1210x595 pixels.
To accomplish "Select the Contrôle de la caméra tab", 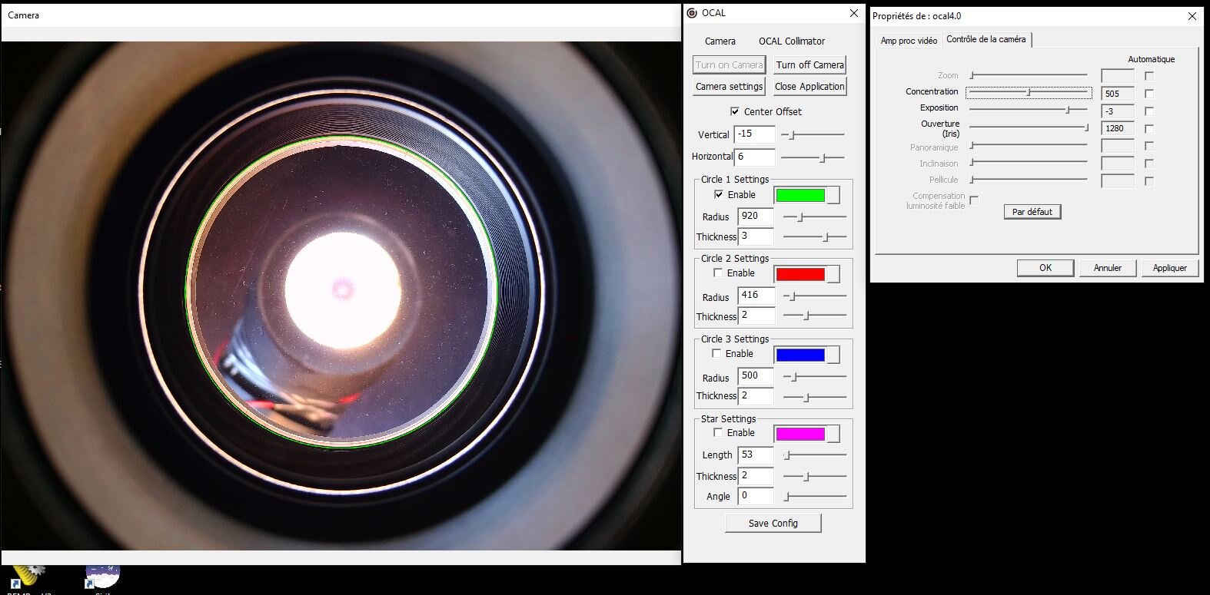I will click(x=986, y=39).
